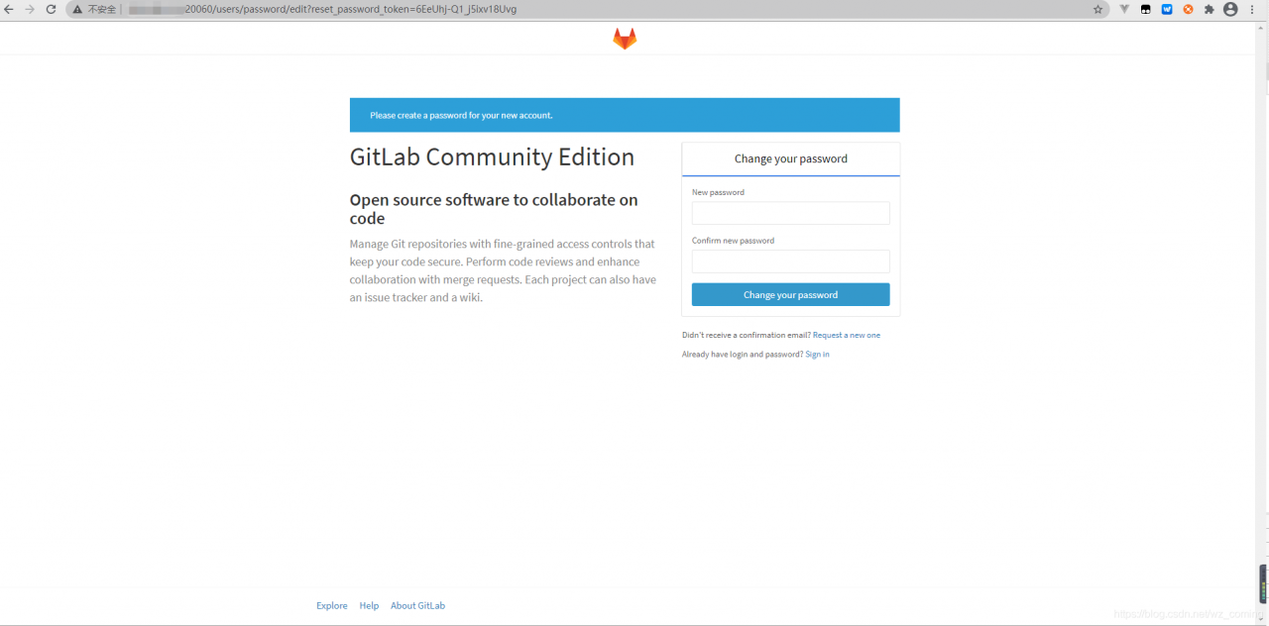Submit with Change your password button

pyautogui.click(x=790, y=295)
